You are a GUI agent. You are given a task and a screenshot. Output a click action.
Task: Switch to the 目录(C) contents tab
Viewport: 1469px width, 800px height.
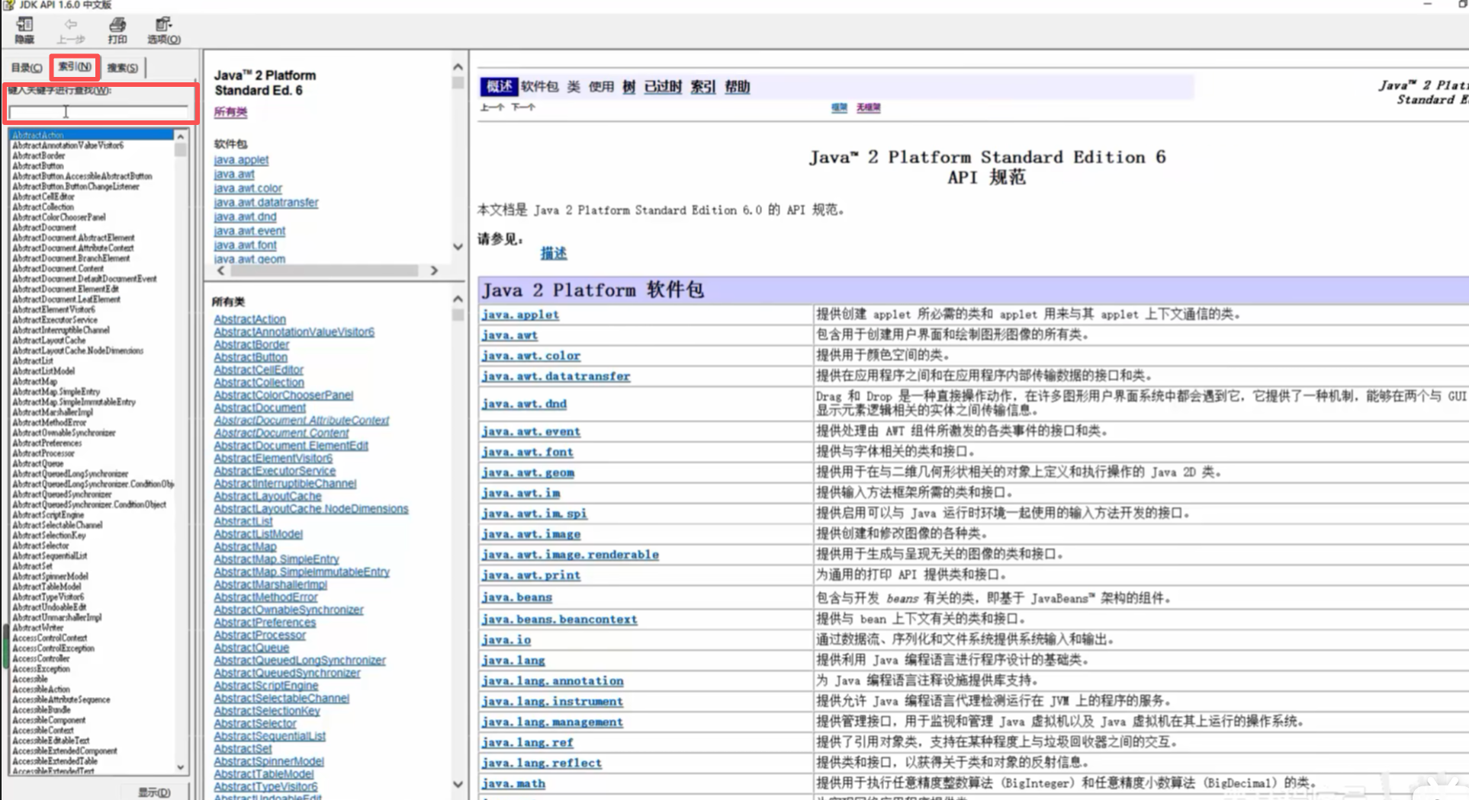[x=27, y=68]
